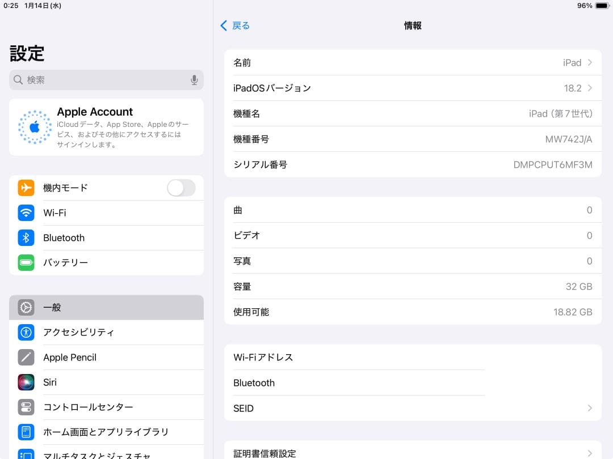Click the Airplane mode orange icon

[x=26, y=188]
